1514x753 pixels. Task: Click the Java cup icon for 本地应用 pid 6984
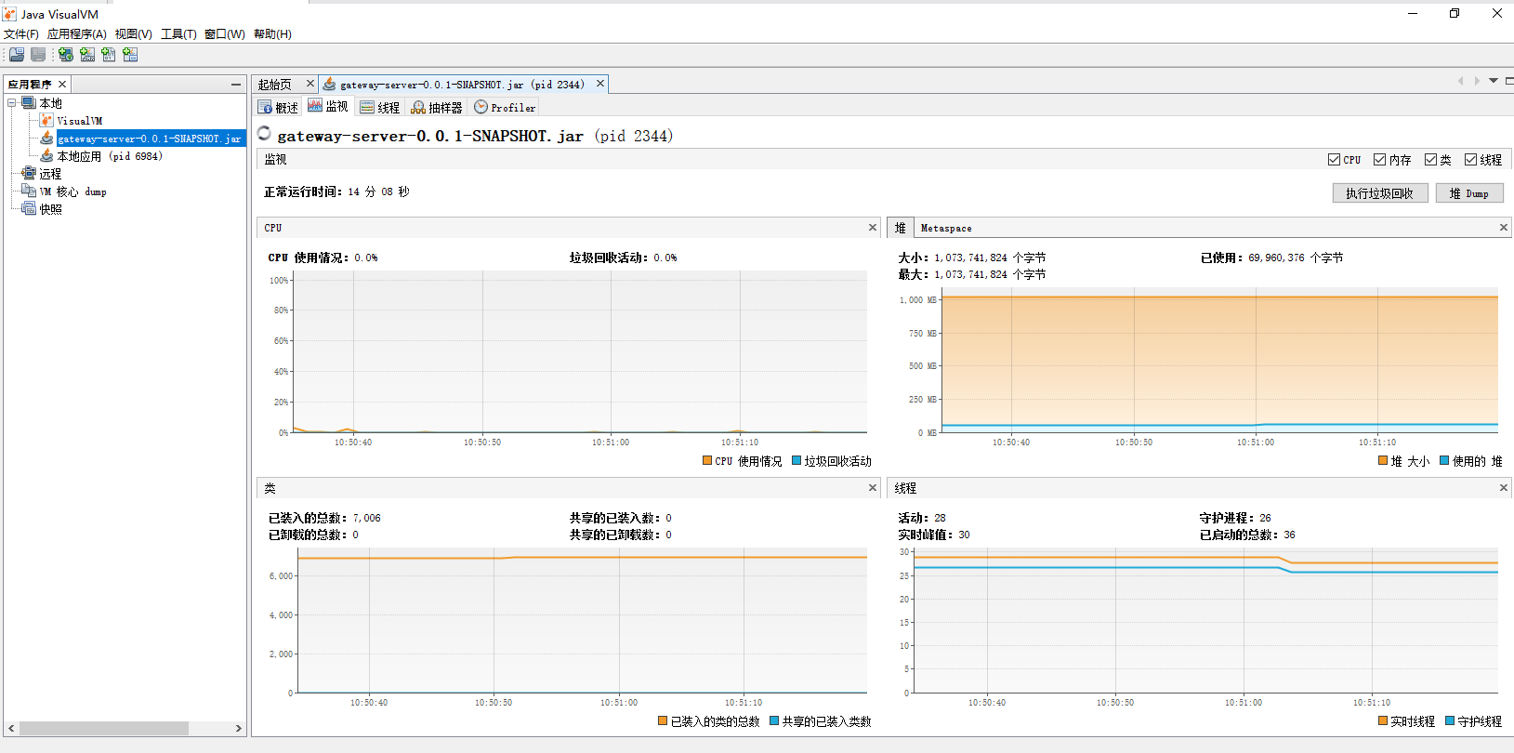pyautogui.click(x=46, y=156)
